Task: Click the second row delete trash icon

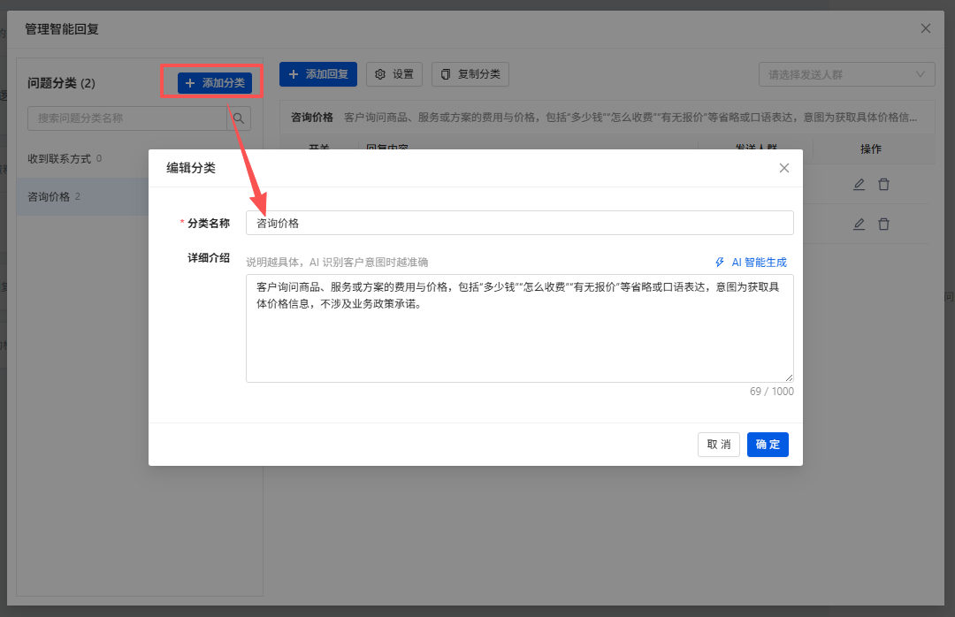Action: (883, 225)
